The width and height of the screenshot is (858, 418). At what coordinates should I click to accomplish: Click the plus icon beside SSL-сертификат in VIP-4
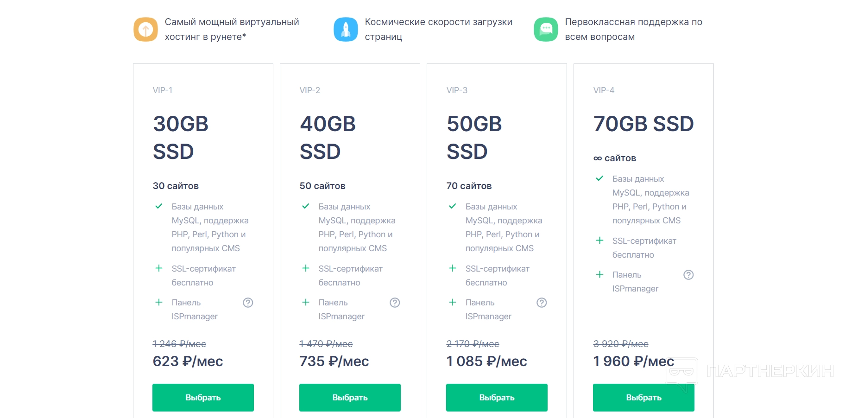tap(599, 241)
